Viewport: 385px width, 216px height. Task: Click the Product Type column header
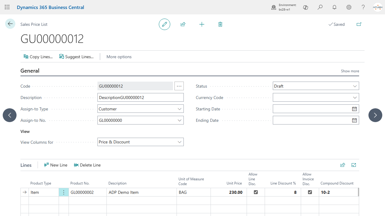[41, 183]
